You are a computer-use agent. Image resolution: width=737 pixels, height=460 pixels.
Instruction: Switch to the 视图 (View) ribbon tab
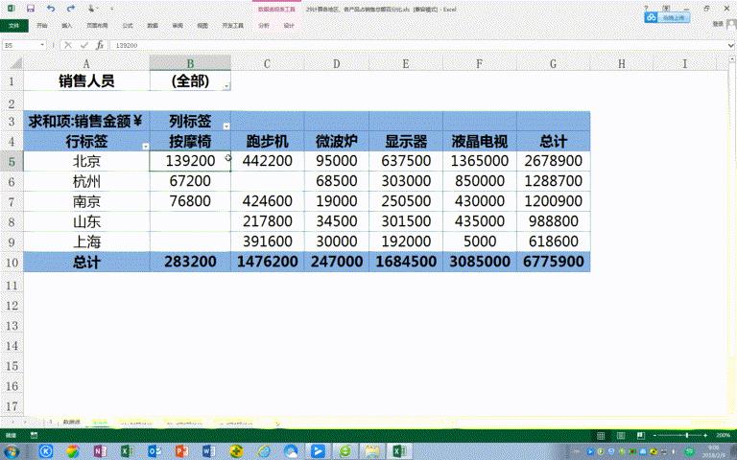click(x=202, y=25)
